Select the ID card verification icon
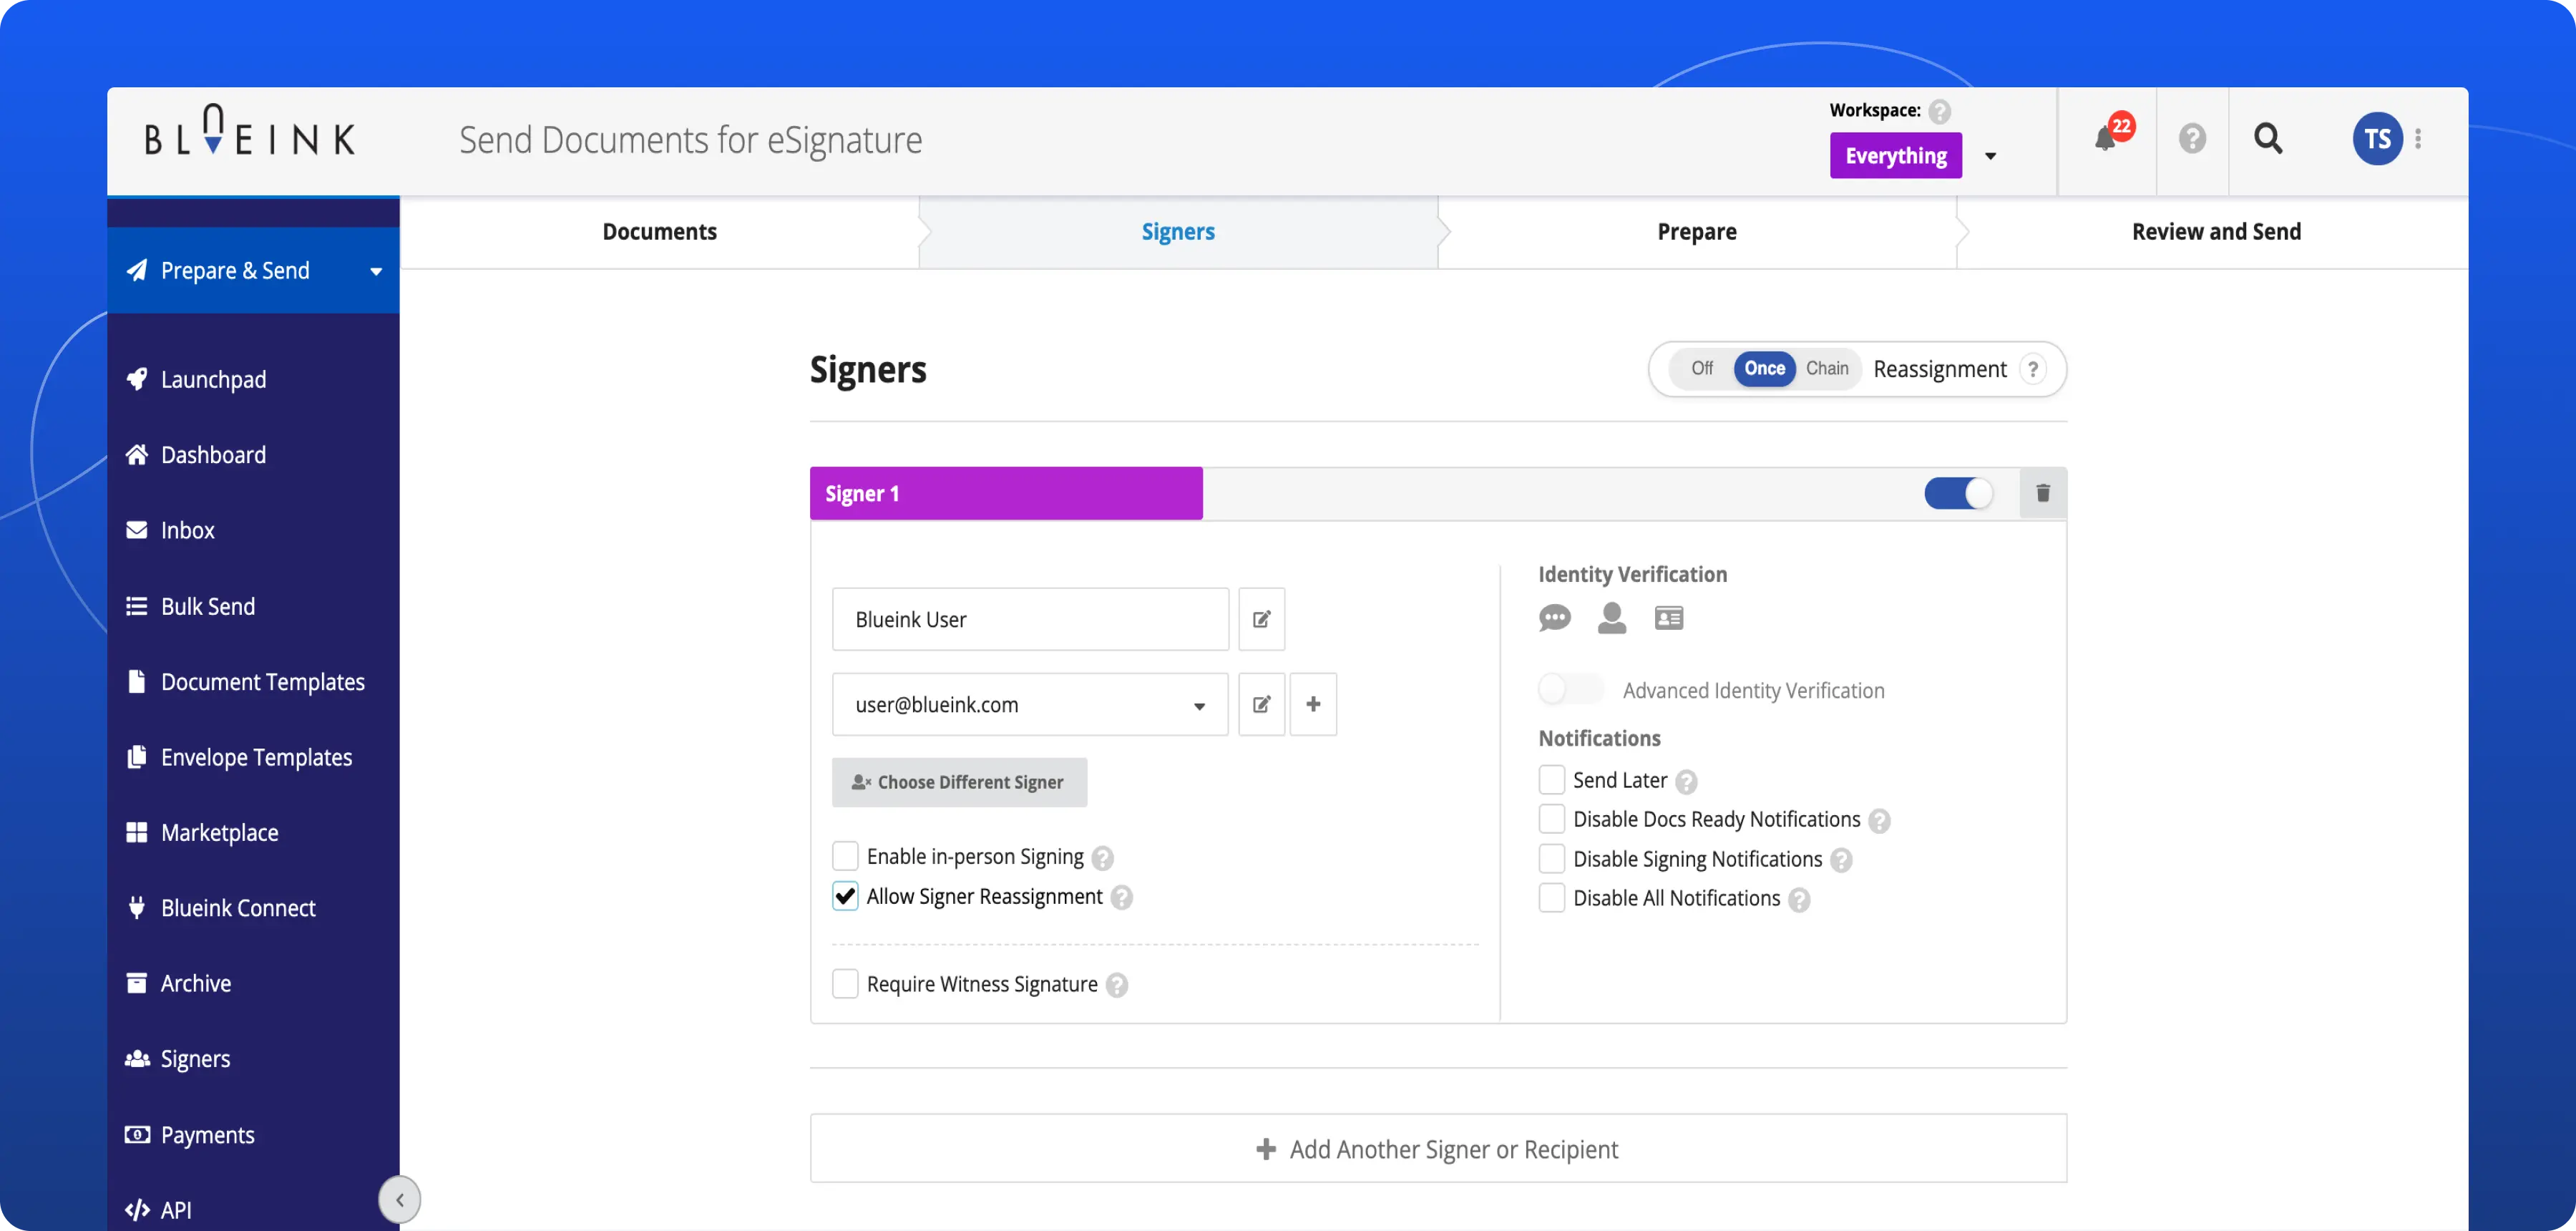The height and width of the screenshot is (1231, 2576). tap(1669, 618)
